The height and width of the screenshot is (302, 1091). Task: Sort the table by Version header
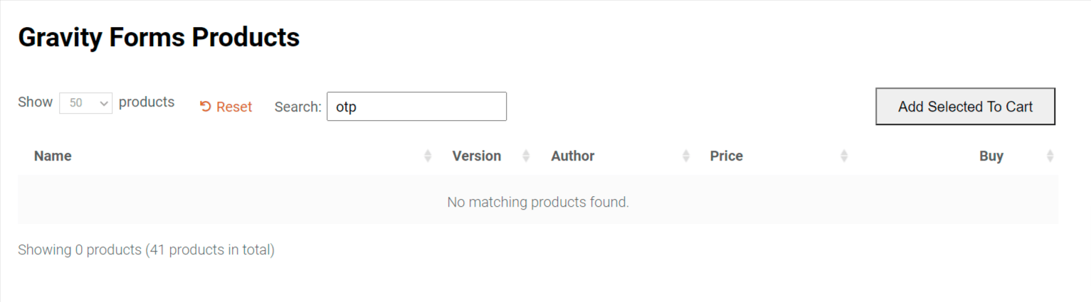point(477,156)
